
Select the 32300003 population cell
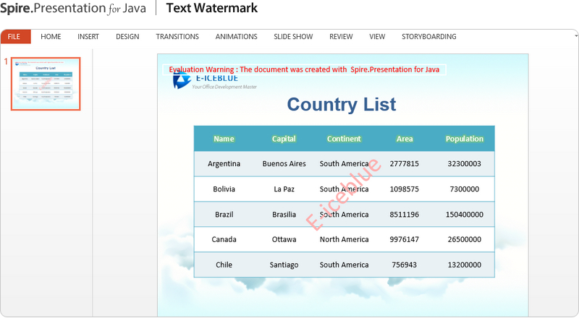click(x=465, y=164)
